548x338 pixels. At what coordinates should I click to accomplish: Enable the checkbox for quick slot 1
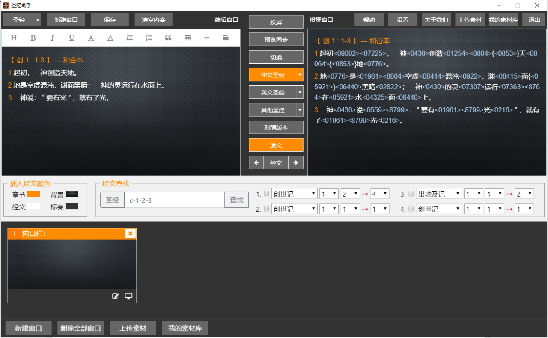pos(266,194)
